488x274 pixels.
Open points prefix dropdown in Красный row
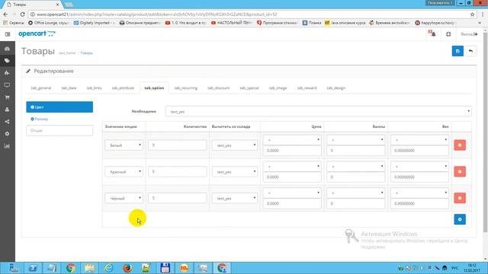pyautogui.click(x=356, y=166)
